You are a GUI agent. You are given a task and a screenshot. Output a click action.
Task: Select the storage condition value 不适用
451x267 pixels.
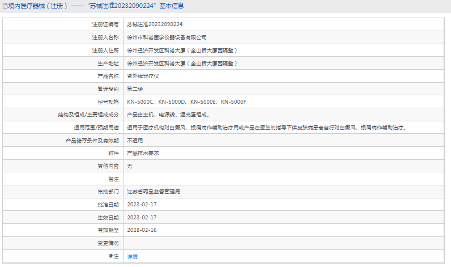[x=135, y=141]
